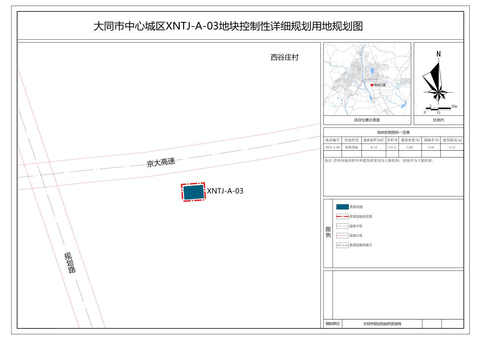This screenshot has height=340, width=481.
Task: Click the ≤12 building height limit cell
Action: pos(452,147)
